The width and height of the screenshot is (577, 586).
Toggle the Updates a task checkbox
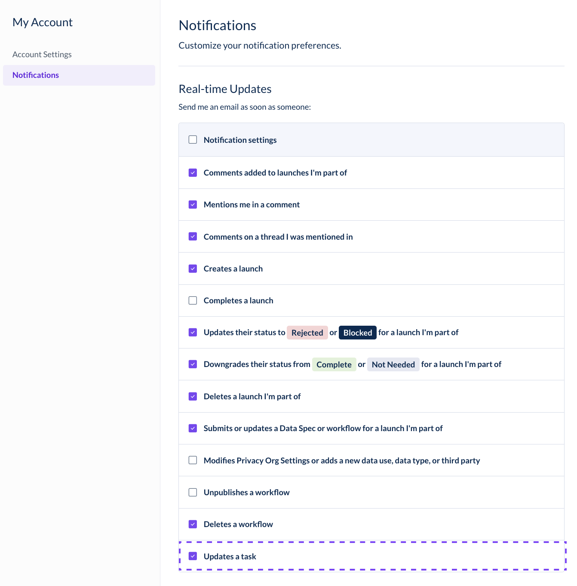click(x=193, y=556)
